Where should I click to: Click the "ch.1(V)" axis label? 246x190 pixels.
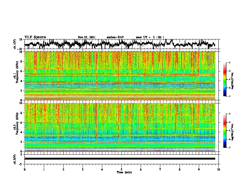(15, 44)
